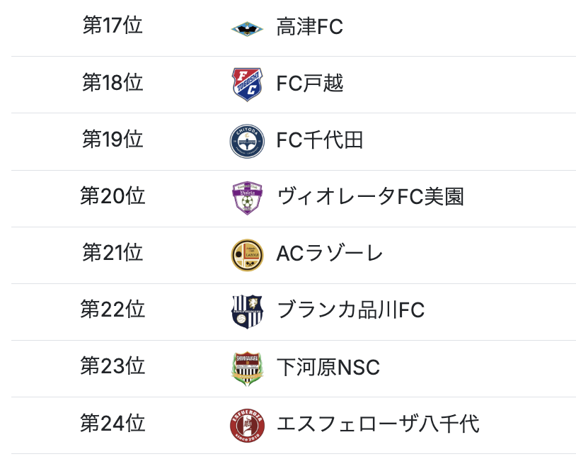Open ヴィオレータFC美園 team name
Image resolution: width=576 pixels, height=459 pixels.
370,197
